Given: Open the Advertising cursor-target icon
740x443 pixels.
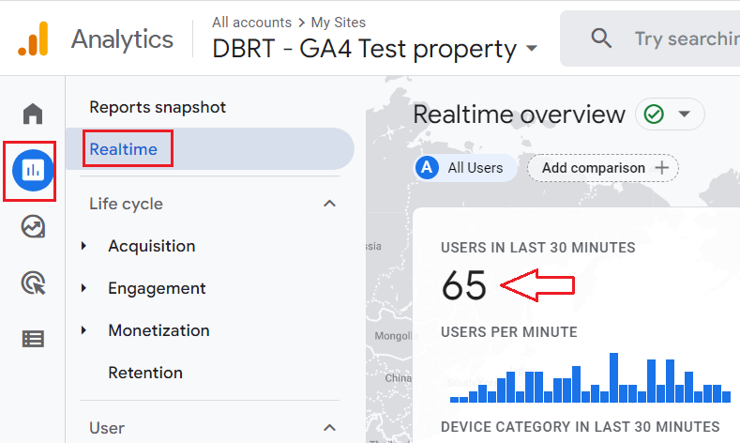Looking at the screenshot, I should pyautogui.click(x=33, y=283).
